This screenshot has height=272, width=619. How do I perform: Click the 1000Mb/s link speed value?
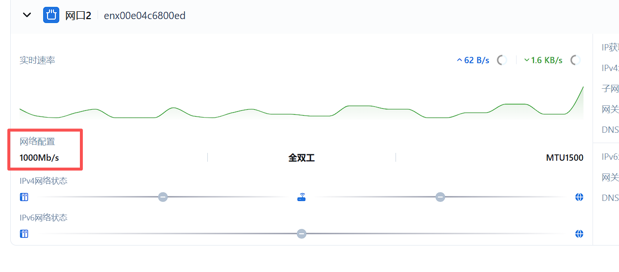point(39,158)
